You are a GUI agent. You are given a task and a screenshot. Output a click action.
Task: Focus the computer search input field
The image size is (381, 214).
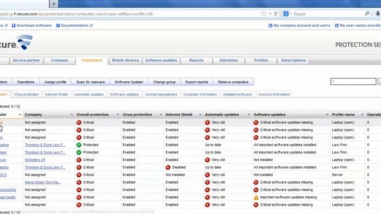[x=353, y=81]
